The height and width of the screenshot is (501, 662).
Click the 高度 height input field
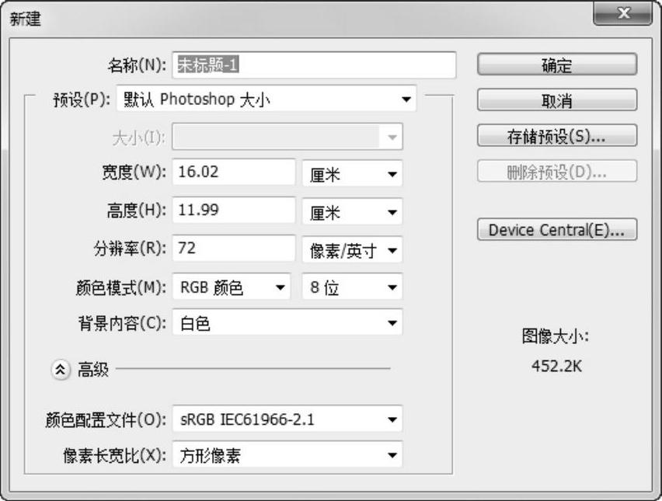[235, 210]
